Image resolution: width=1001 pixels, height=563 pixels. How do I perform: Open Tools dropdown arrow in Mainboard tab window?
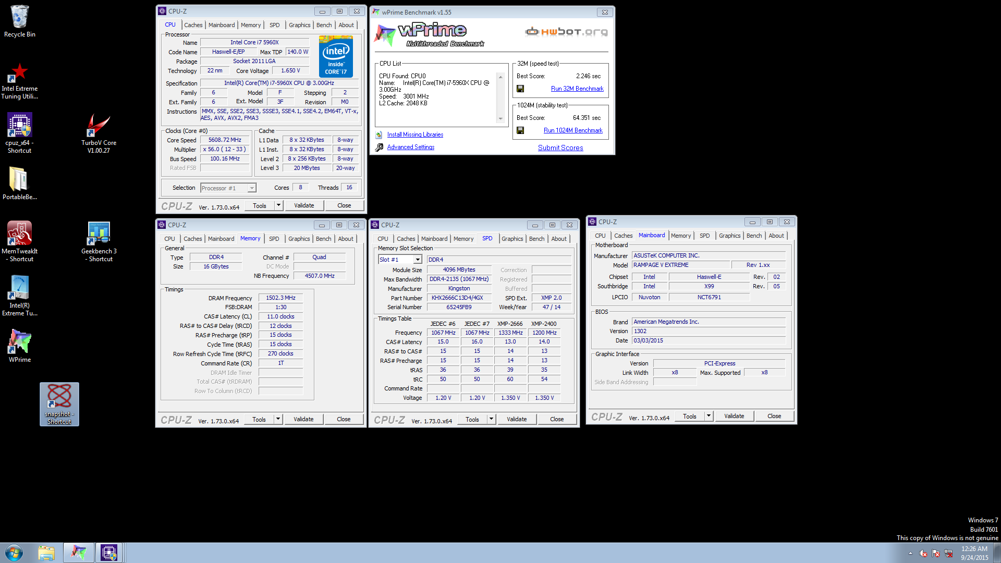[709, 416]
